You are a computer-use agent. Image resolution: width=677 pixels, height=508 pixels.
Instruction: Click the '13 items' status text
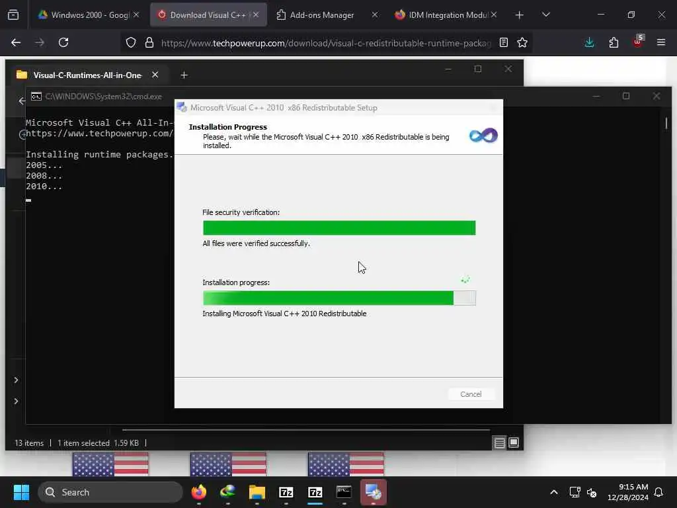[29, 443]
